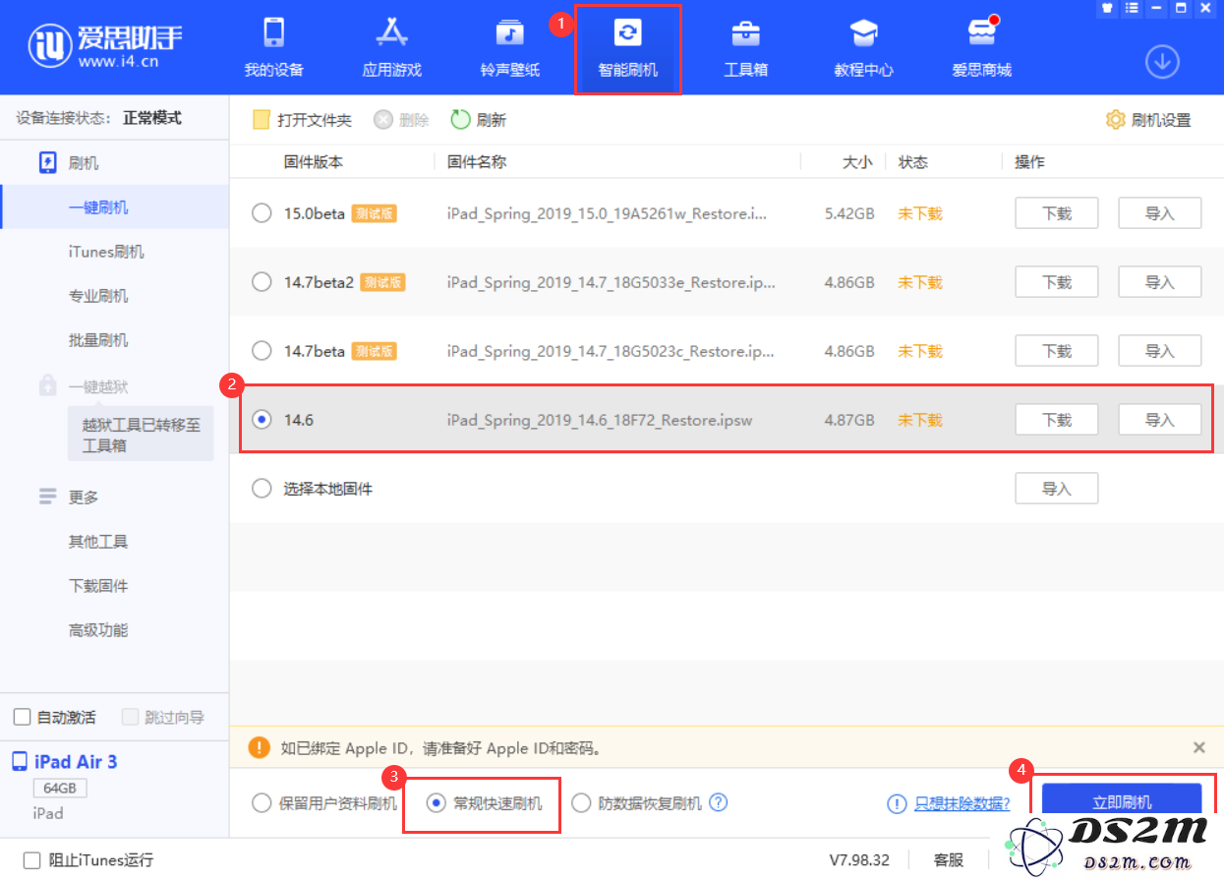The height and width of the screenshot is (880, 1224).
Task: Click 下载 button for 14.7beta2 firmware
Action: point(1056,282)
